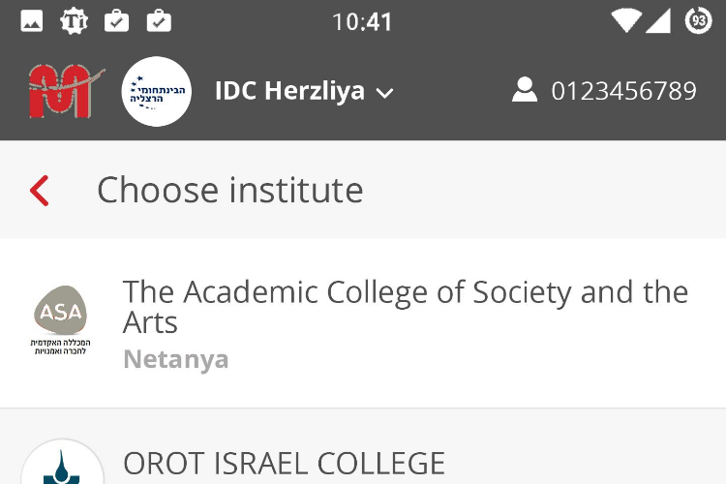Choose The Academic College of Society and the Arts

[406, 307]
